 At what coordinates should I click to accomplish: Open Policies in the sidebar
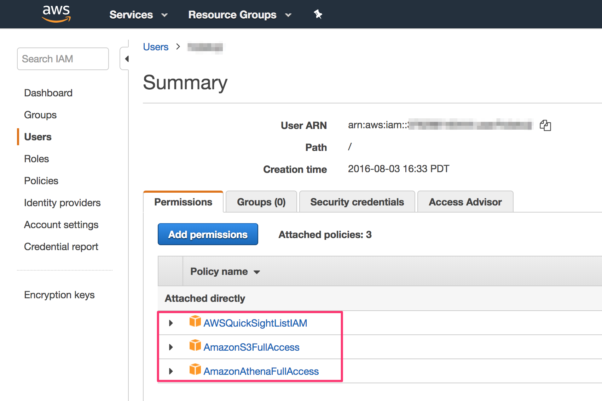(41, 181)
